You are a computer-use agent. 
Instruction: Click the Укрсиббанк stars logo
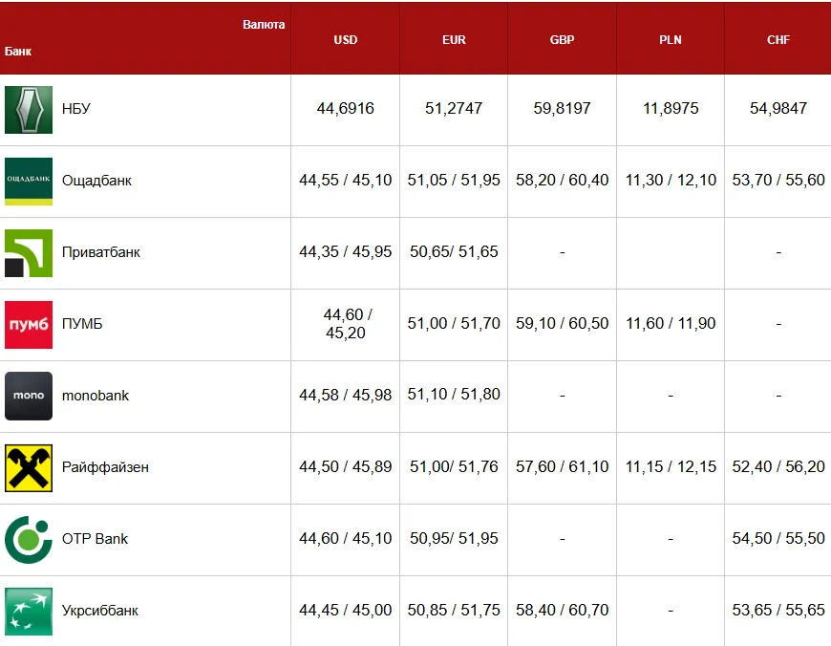click(29, 611)
